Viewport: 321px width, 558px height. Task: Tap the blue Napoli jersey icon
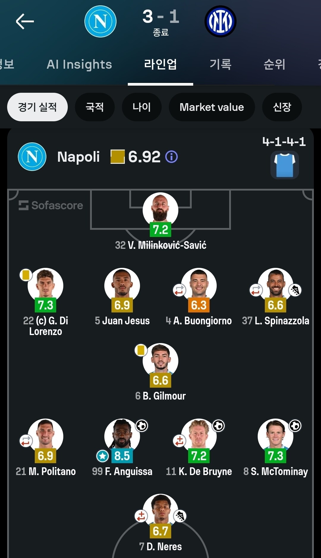285,165
